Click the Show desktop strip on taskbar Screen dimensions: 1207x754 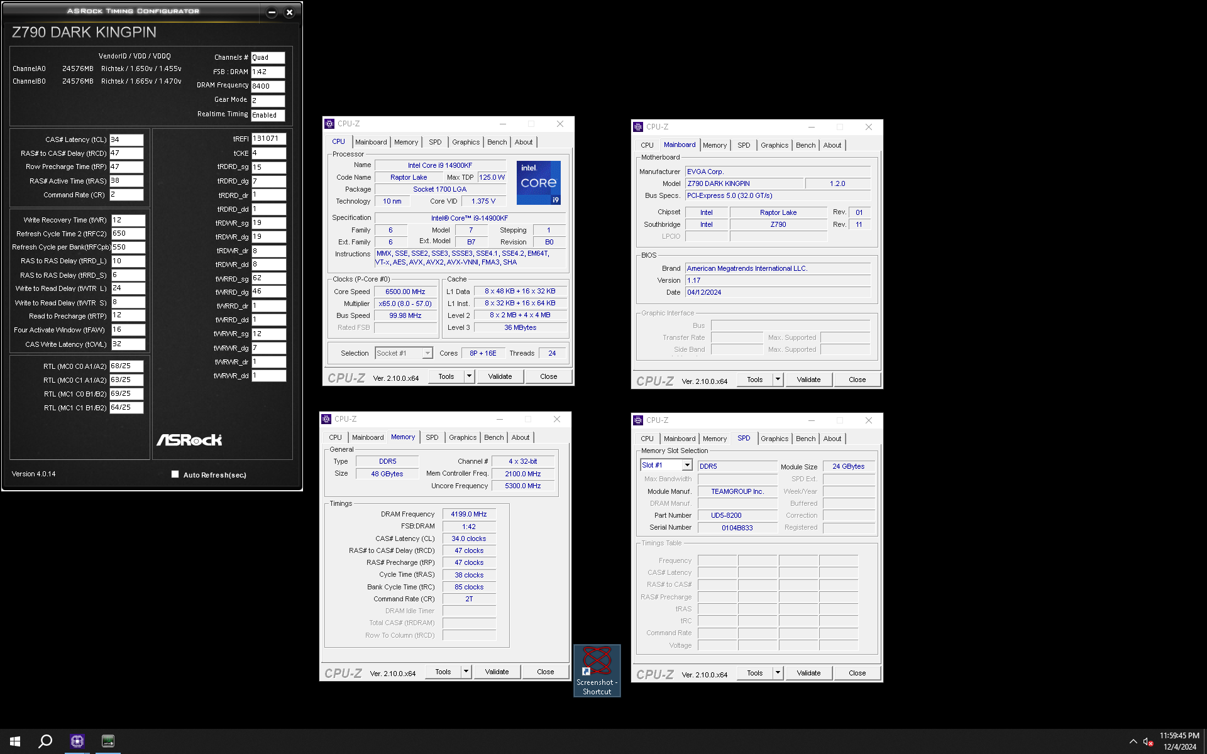point(1204,741)
